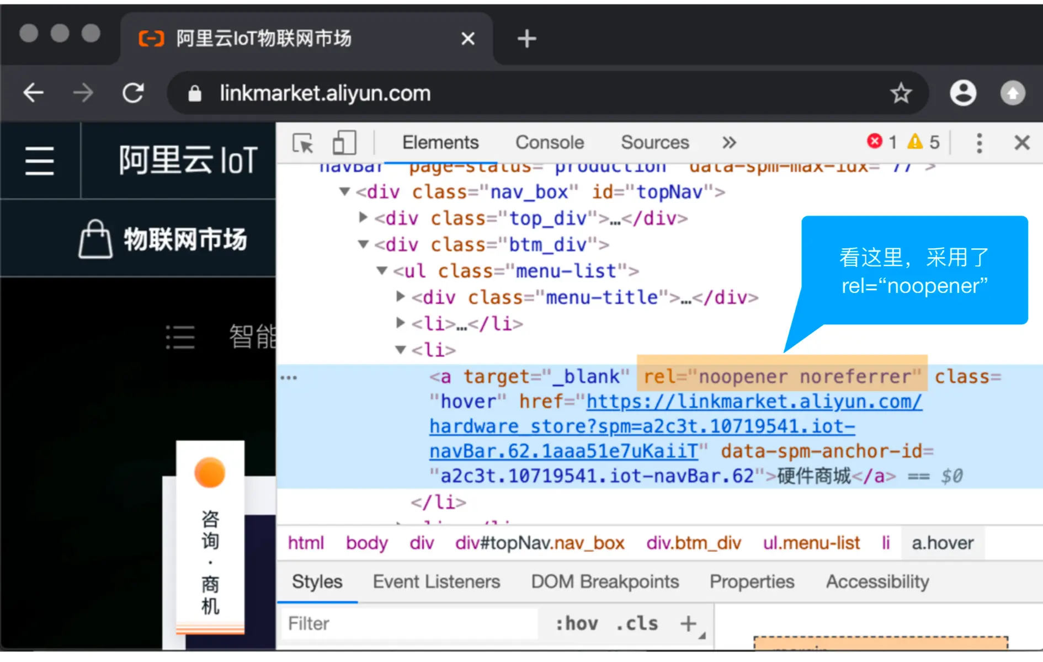Screen dimensions: 1043x662
Task: Click the browser back arrow
Action: pyautogui.click(x=33, y=93)
